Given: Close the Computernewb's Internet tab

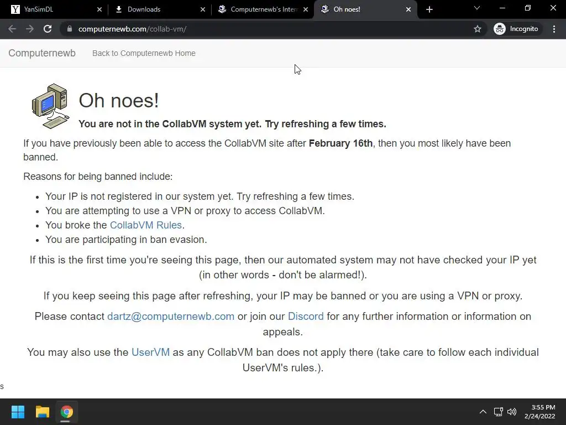Looking at the screenshot, I should click(x=305, y=9).
